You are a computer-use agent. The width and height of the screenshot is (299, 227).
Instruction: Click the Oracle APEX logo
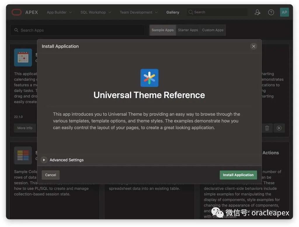[25, 12]
